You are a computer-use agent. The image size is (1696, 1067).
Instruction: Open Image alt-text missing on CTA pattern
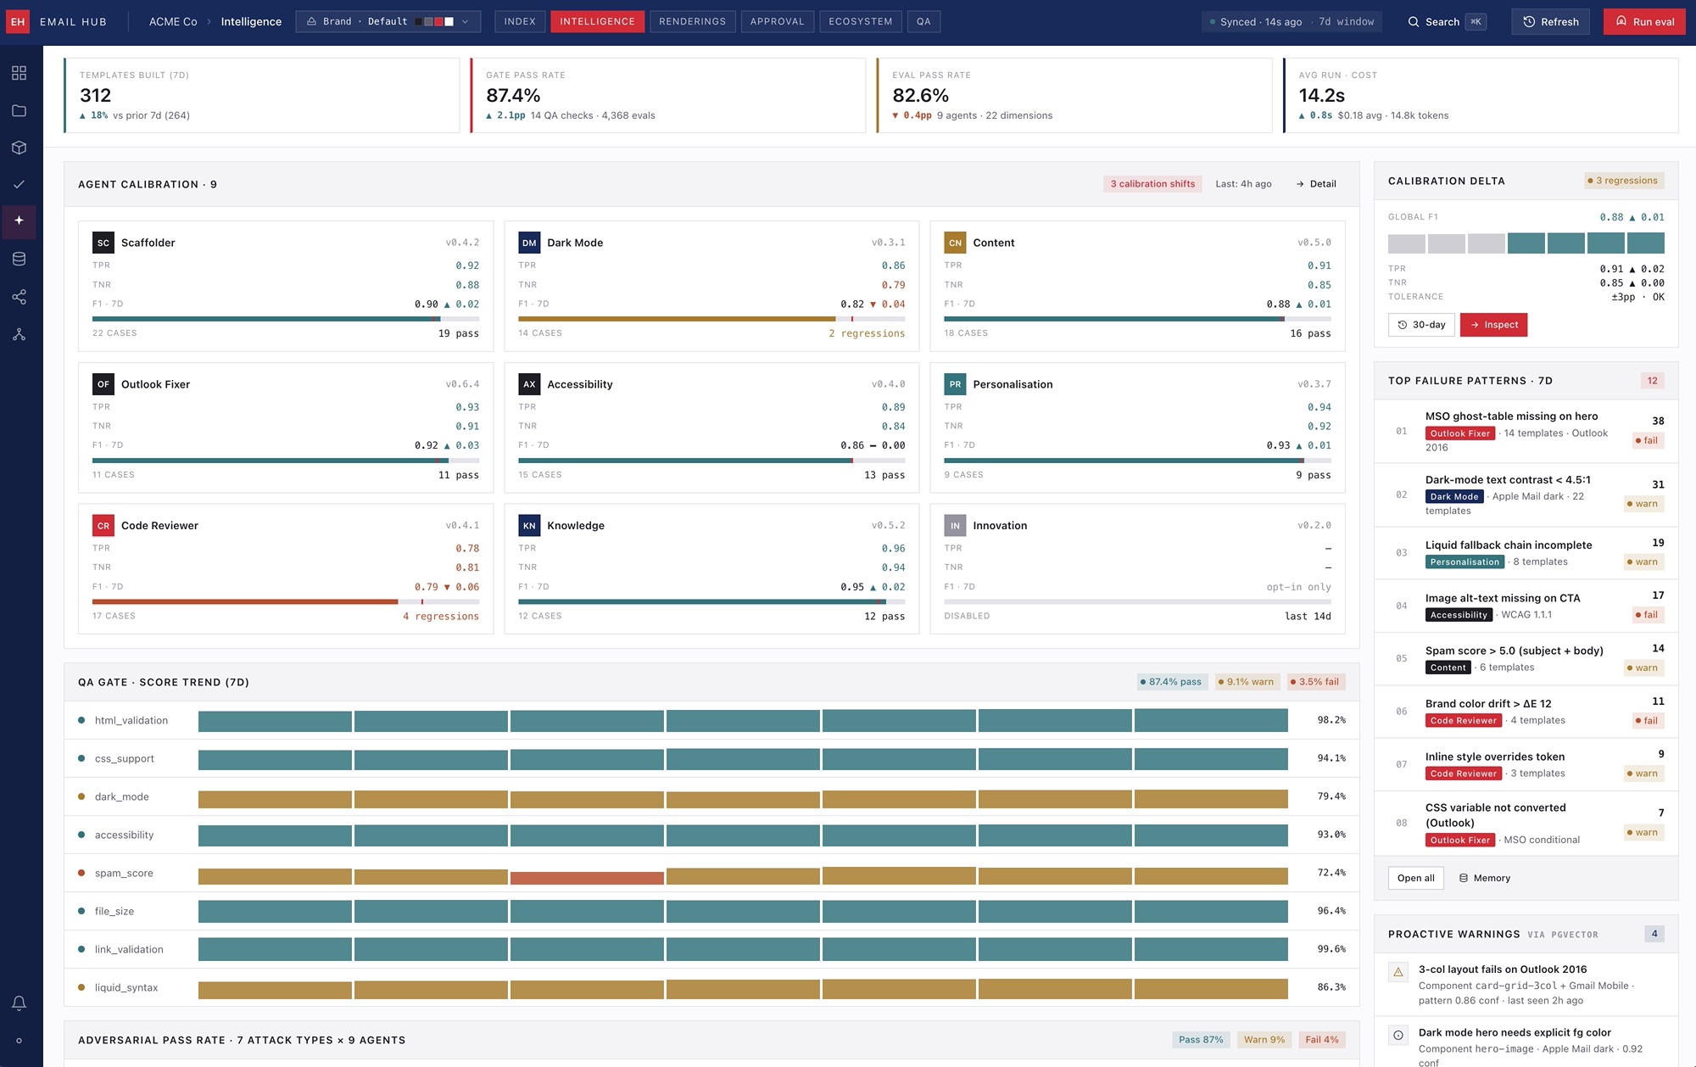tap(1526, 606)
